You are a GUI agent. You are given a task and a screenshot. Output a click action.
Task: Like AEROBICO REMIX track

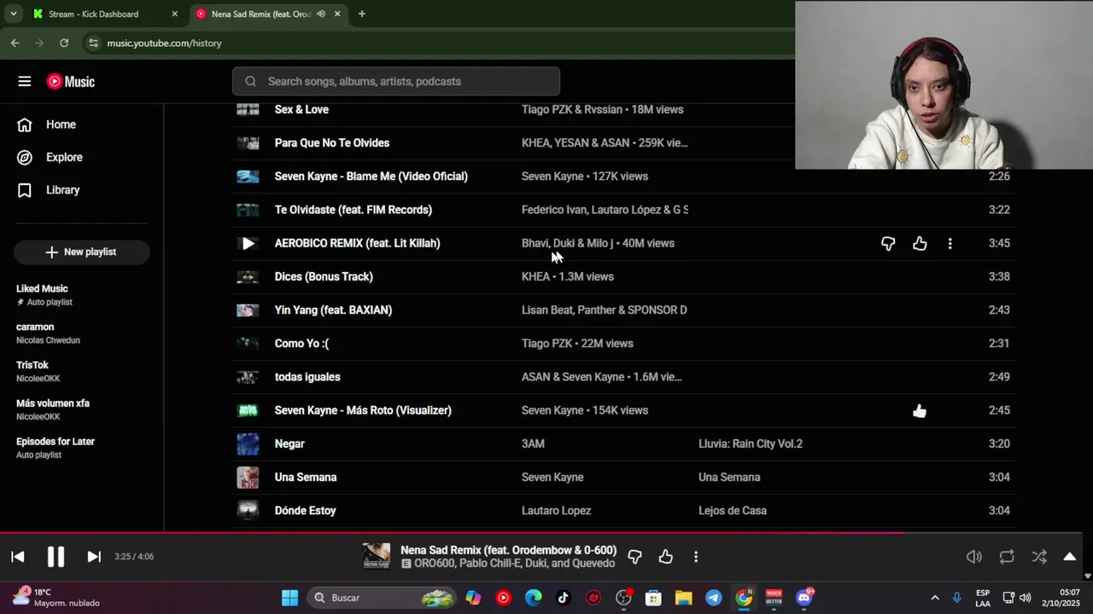point(920,243)
